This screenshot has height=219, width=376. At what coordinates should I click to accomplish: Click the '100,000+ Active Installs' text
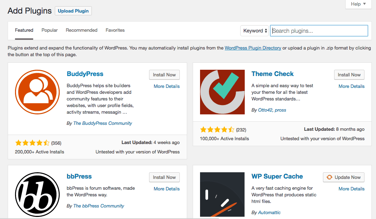click(x=224, y=138)
